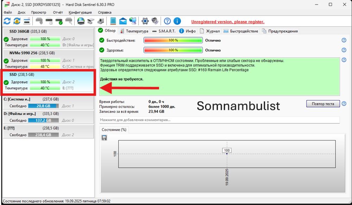Open the Просмотр menu
Image resolution: width=352 pixels, height=205 pixels.
point(39,12)
